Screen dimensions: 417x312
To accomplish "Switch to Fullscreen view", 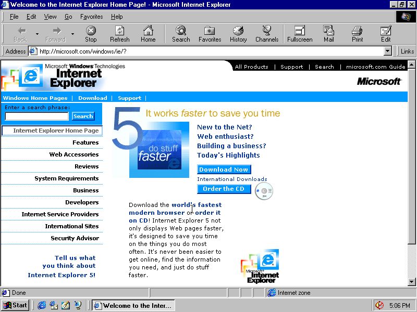I will (x=300, y=34).
